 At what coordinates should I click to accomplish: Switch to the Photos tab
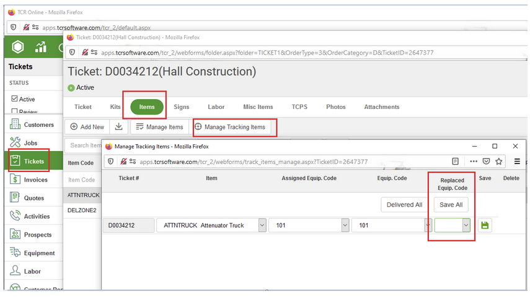pyautogui.click(x=335, y=106)
